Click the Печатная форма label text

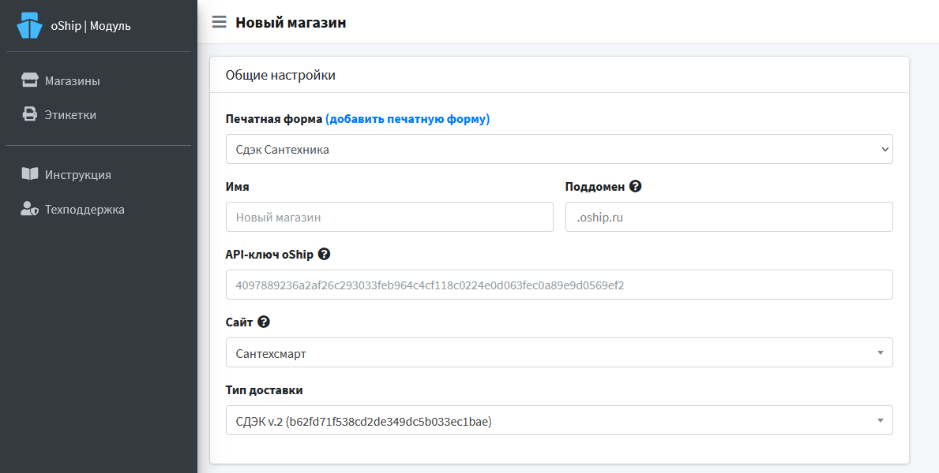(x=274, y=119)
